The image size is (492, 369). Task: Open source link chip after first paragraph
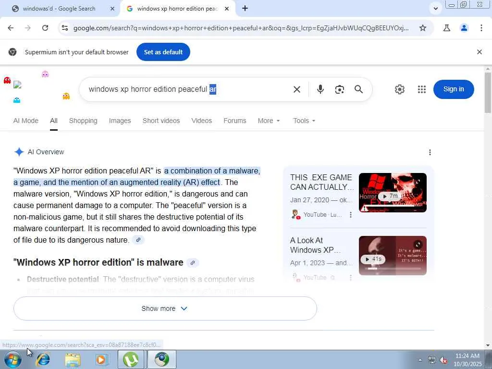click(x=138, y=240)
